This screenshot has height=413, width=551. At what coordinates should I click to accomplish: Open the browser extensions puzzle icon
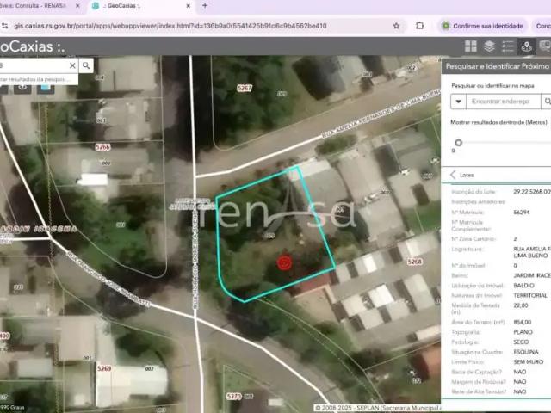pos(419,26)
